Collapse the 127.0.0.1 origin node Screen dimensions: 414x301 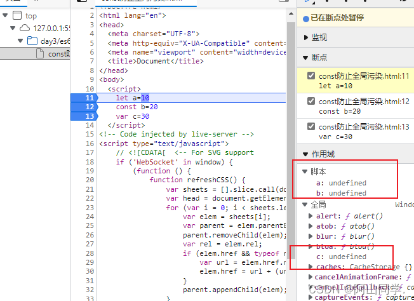click(x=13, y=28)
